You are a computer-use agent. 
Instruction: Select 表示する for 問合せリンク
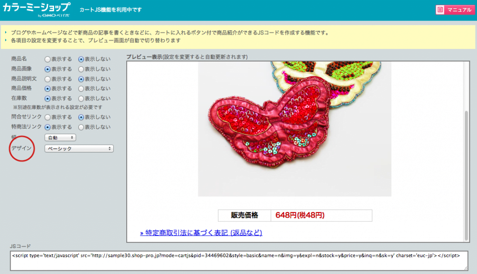click(48, 117)
